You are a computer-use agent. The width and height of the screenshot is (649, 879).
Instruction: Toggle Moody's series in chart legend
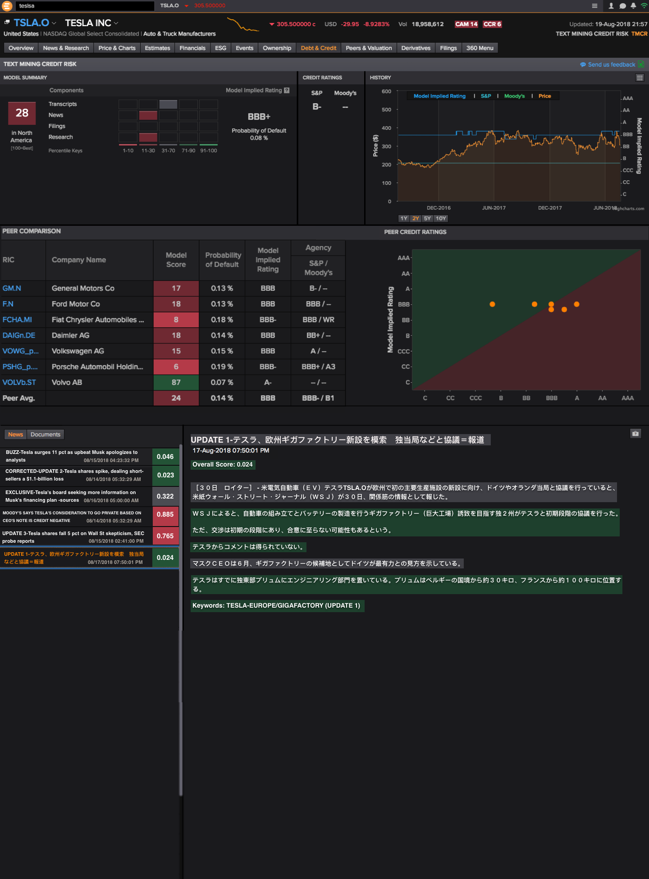click(x=514, y=96)
